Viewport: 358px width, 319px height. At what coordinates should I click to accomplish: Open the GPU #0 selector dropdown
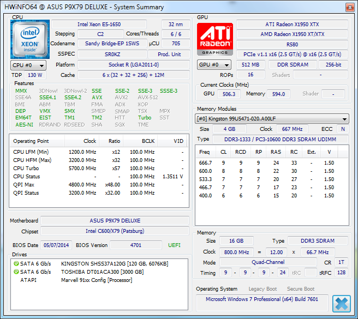click(214, 65)
